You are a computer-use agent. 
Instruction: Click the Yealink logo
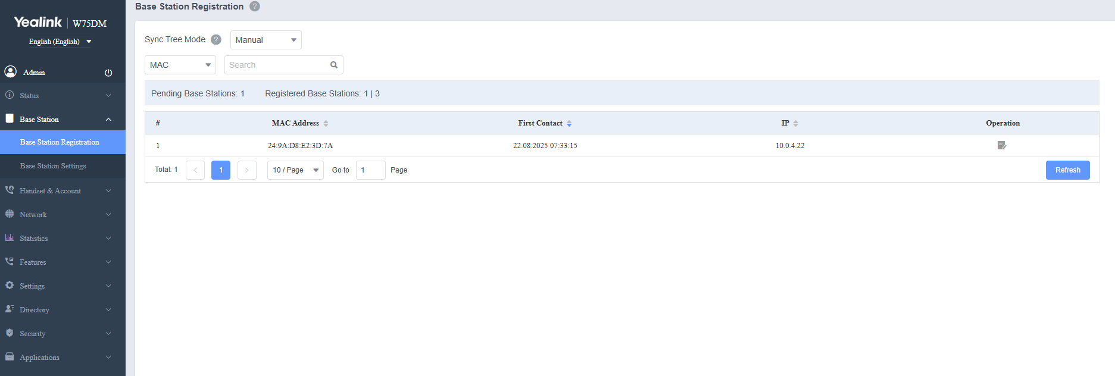coord(38,22)
